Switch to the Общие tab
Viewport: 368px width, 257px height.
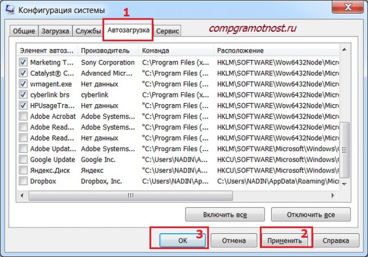tap(24, 31)
